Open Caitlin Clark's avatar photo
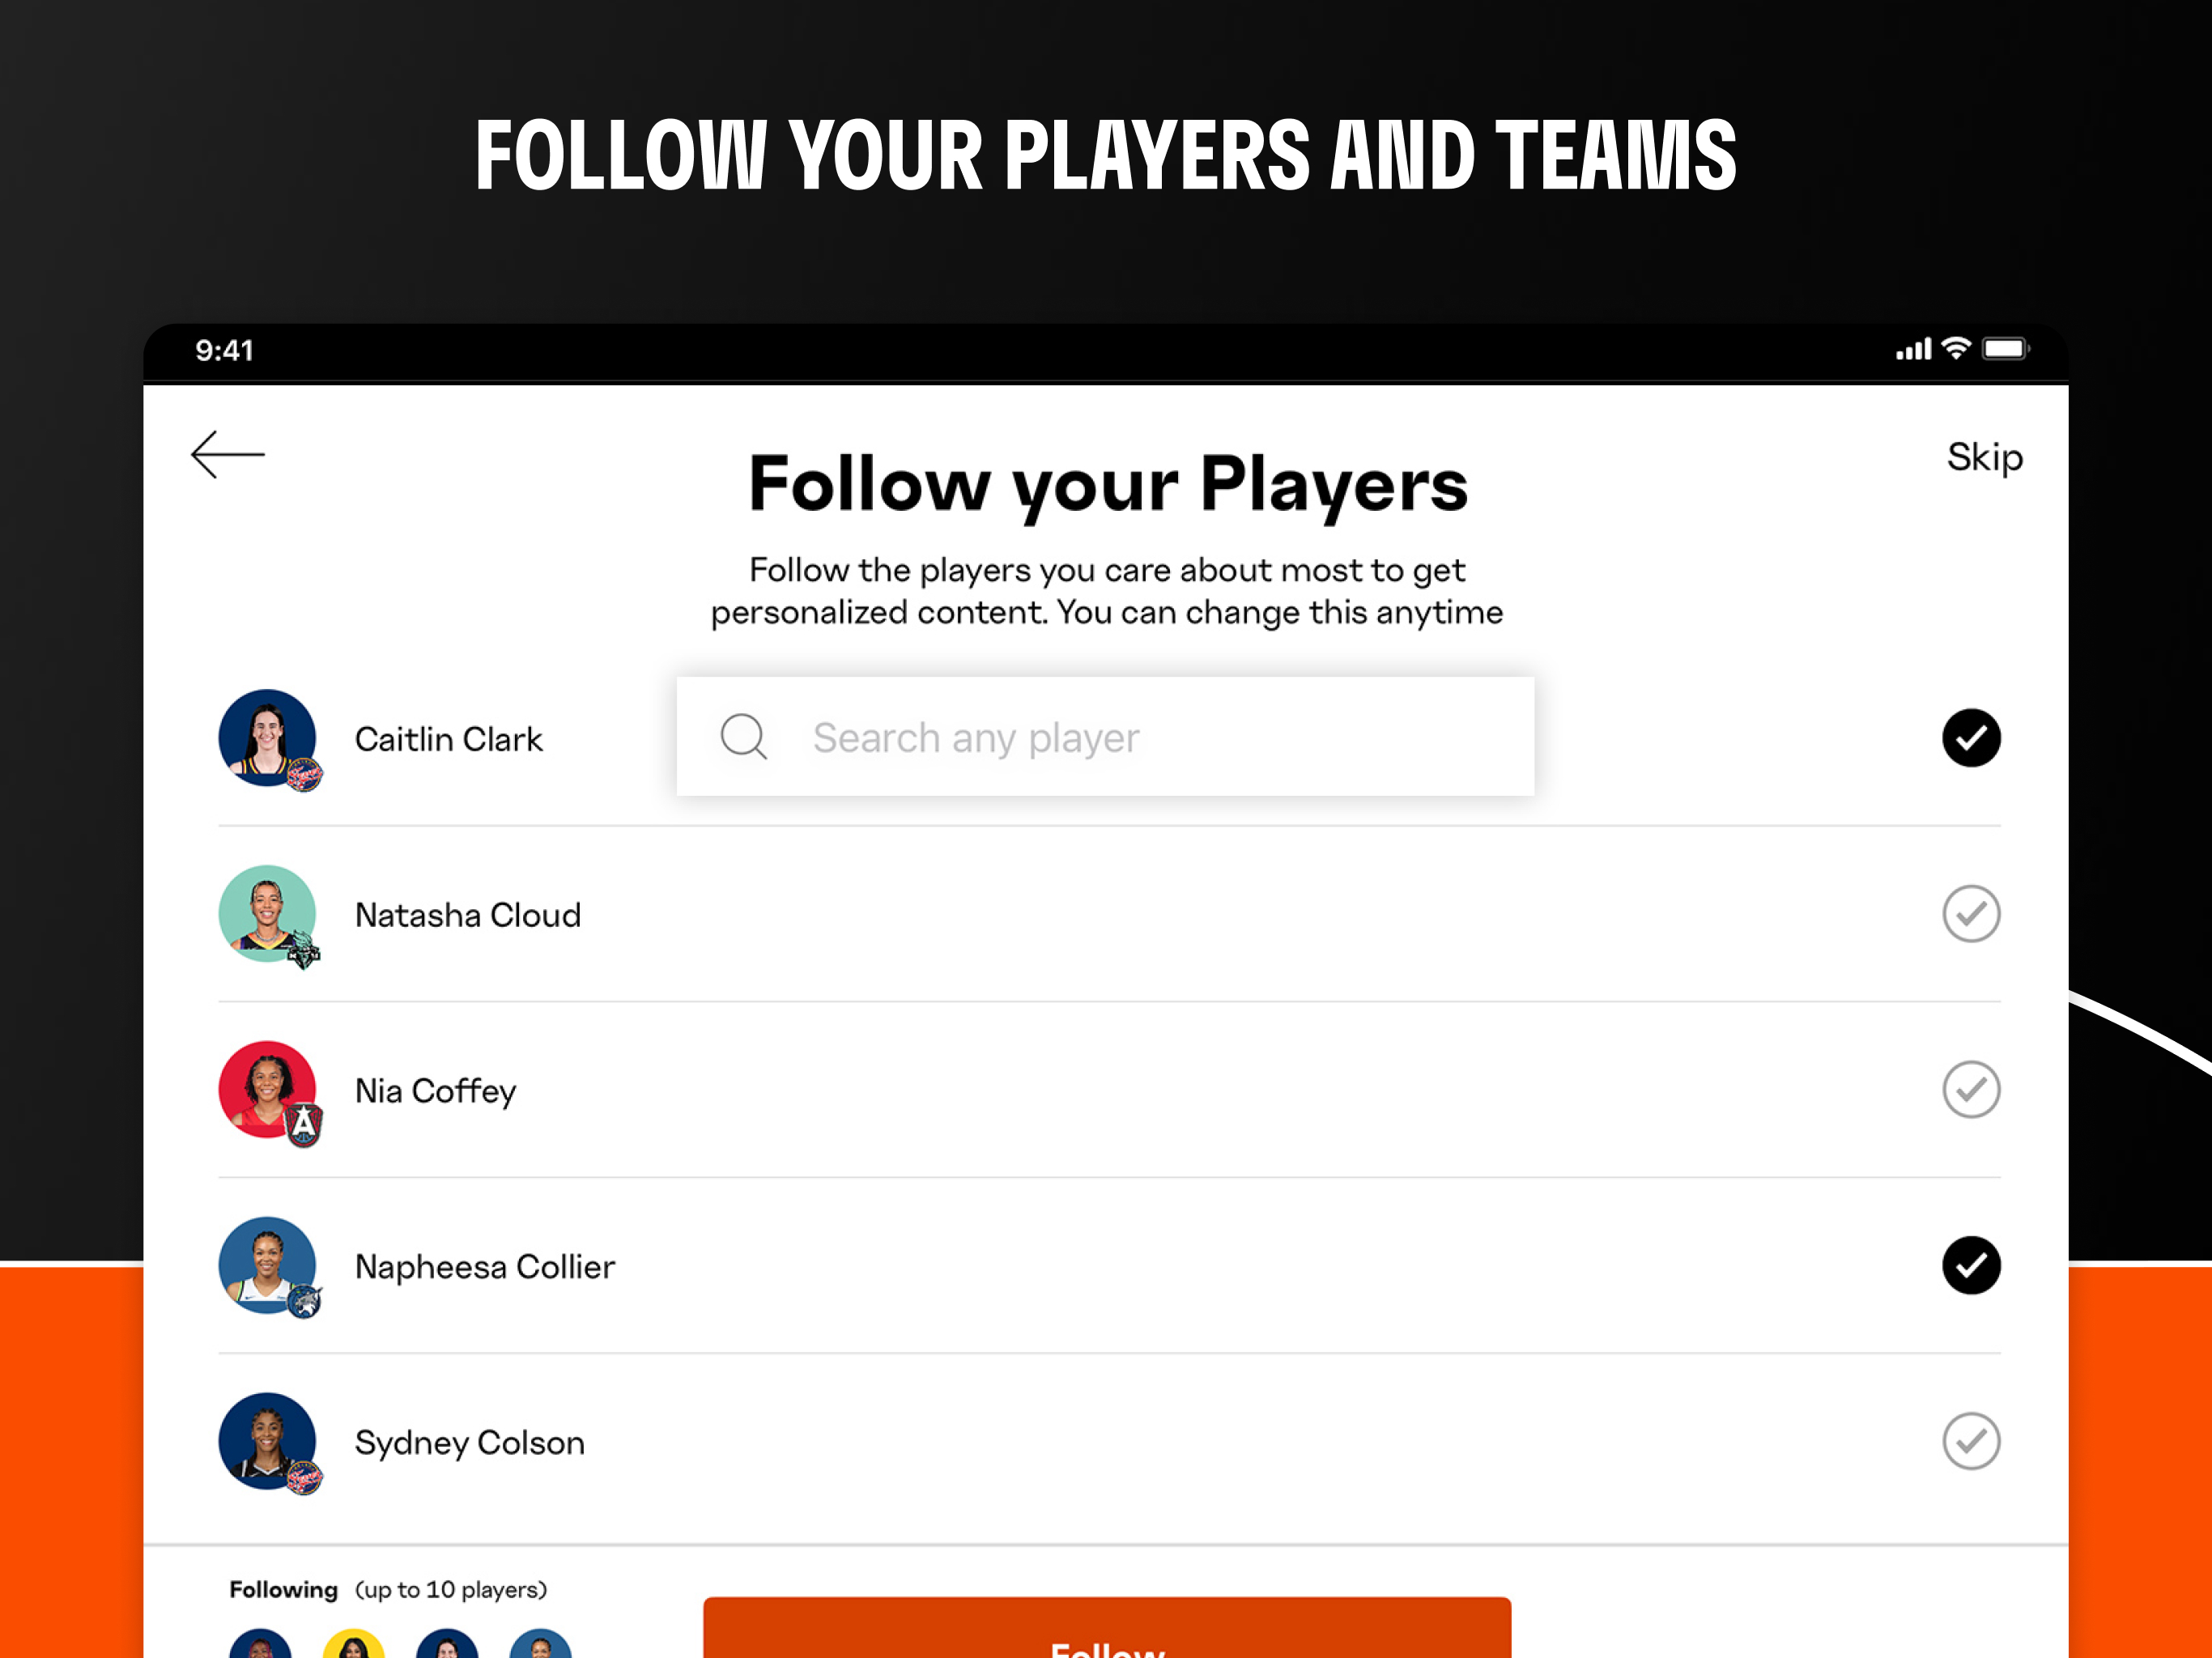This screenshot has width=2212, height=1658. (x=268, y=738)
